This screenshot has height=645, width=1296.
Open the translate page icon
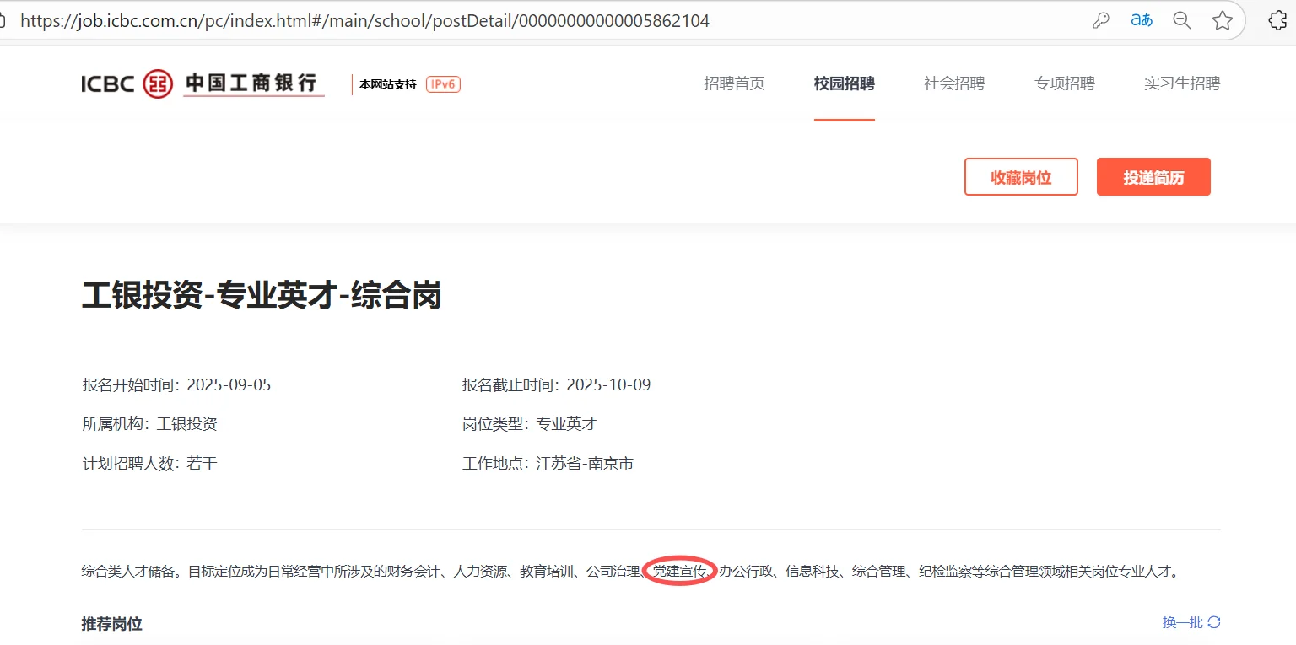point(1142,21)
